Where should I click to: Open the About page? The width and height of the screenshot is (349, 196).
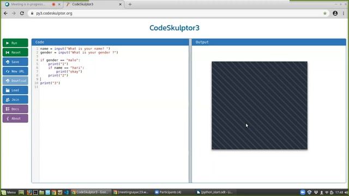pyautogui.click(x=15, y=119)
